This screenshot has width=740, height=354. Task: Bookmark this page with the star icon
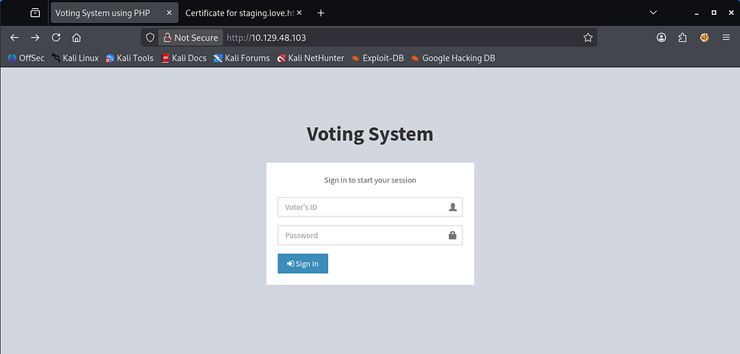588,38
